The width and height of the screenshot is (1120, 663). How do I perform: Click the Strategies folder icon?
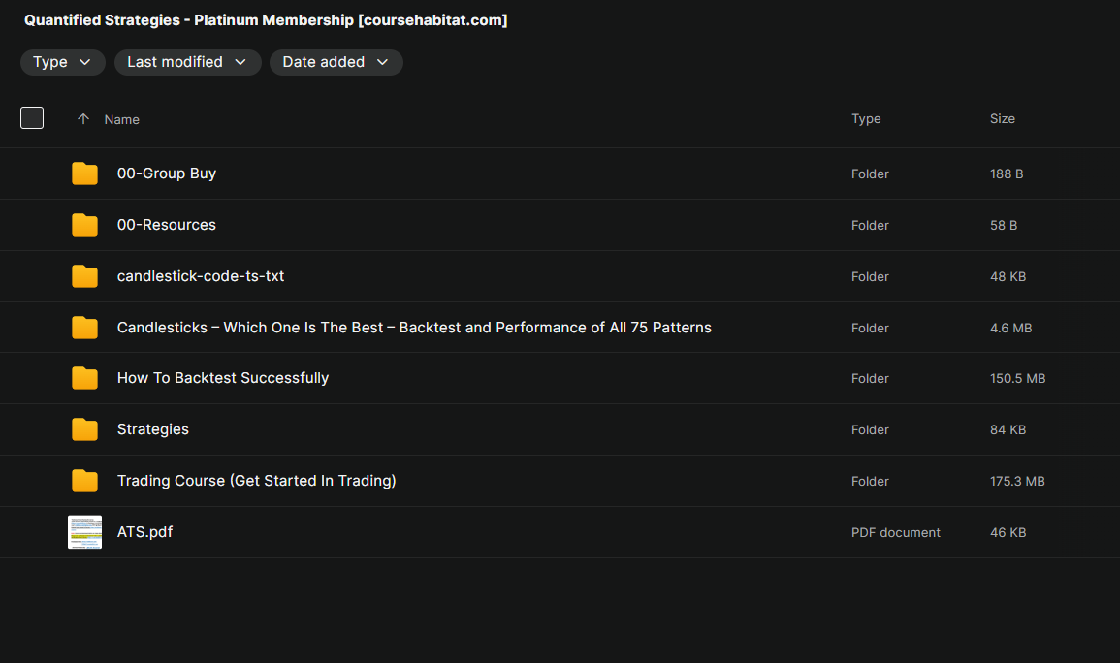pyautogui.click(x=84, y=429)
